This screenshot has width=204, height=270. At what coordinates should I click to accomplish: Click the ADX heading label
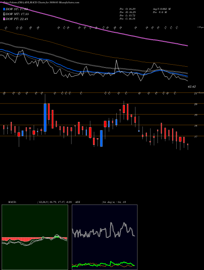click(78, 202)
